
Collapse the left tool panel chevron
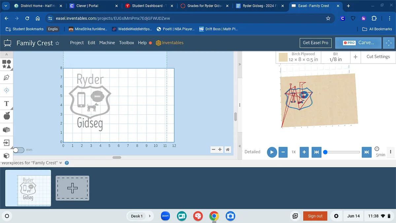[6, 54]
